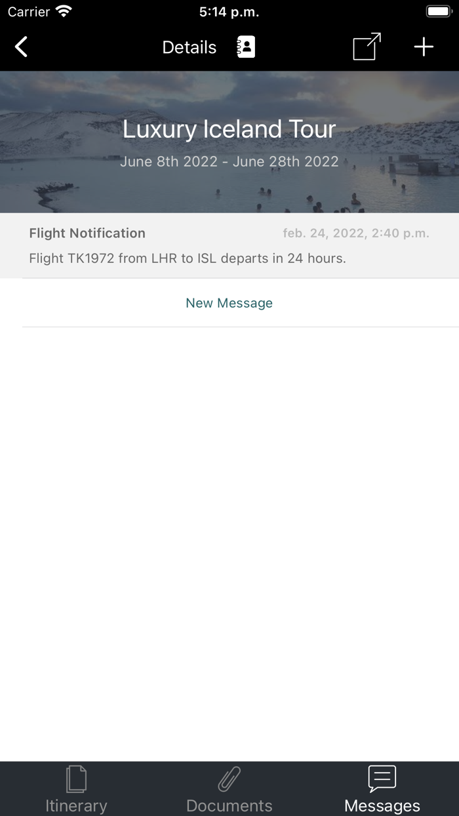The width and height of the screenshot is (459, 816).
Task: Tap the Documents paperclip icon
Action: pos(229,779)
